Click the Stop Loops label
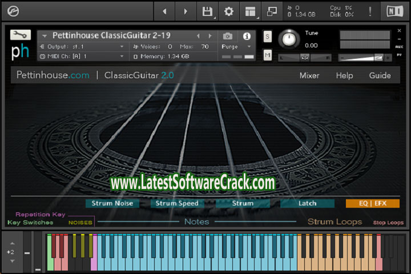 388,223
